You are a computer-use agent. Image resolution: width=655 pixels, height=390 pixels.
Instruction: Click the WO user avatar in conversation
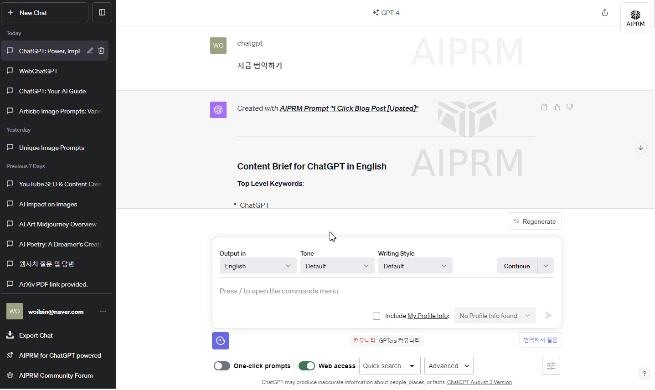pyautogui.click(x=218, y=46)
